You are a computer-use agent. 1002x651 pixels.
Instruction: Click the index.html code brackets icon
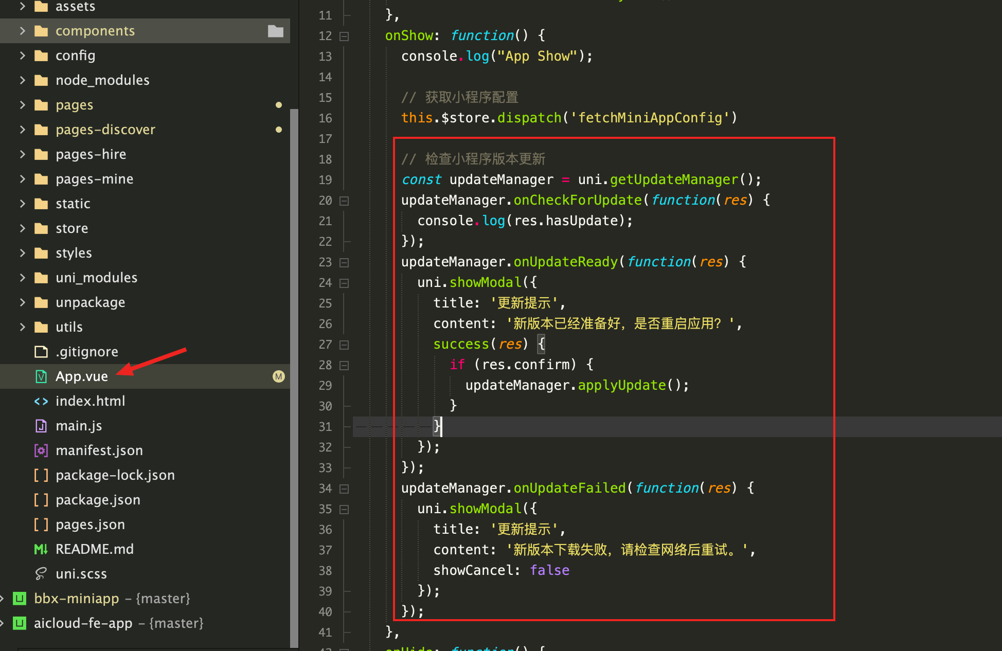coord(41,401)
